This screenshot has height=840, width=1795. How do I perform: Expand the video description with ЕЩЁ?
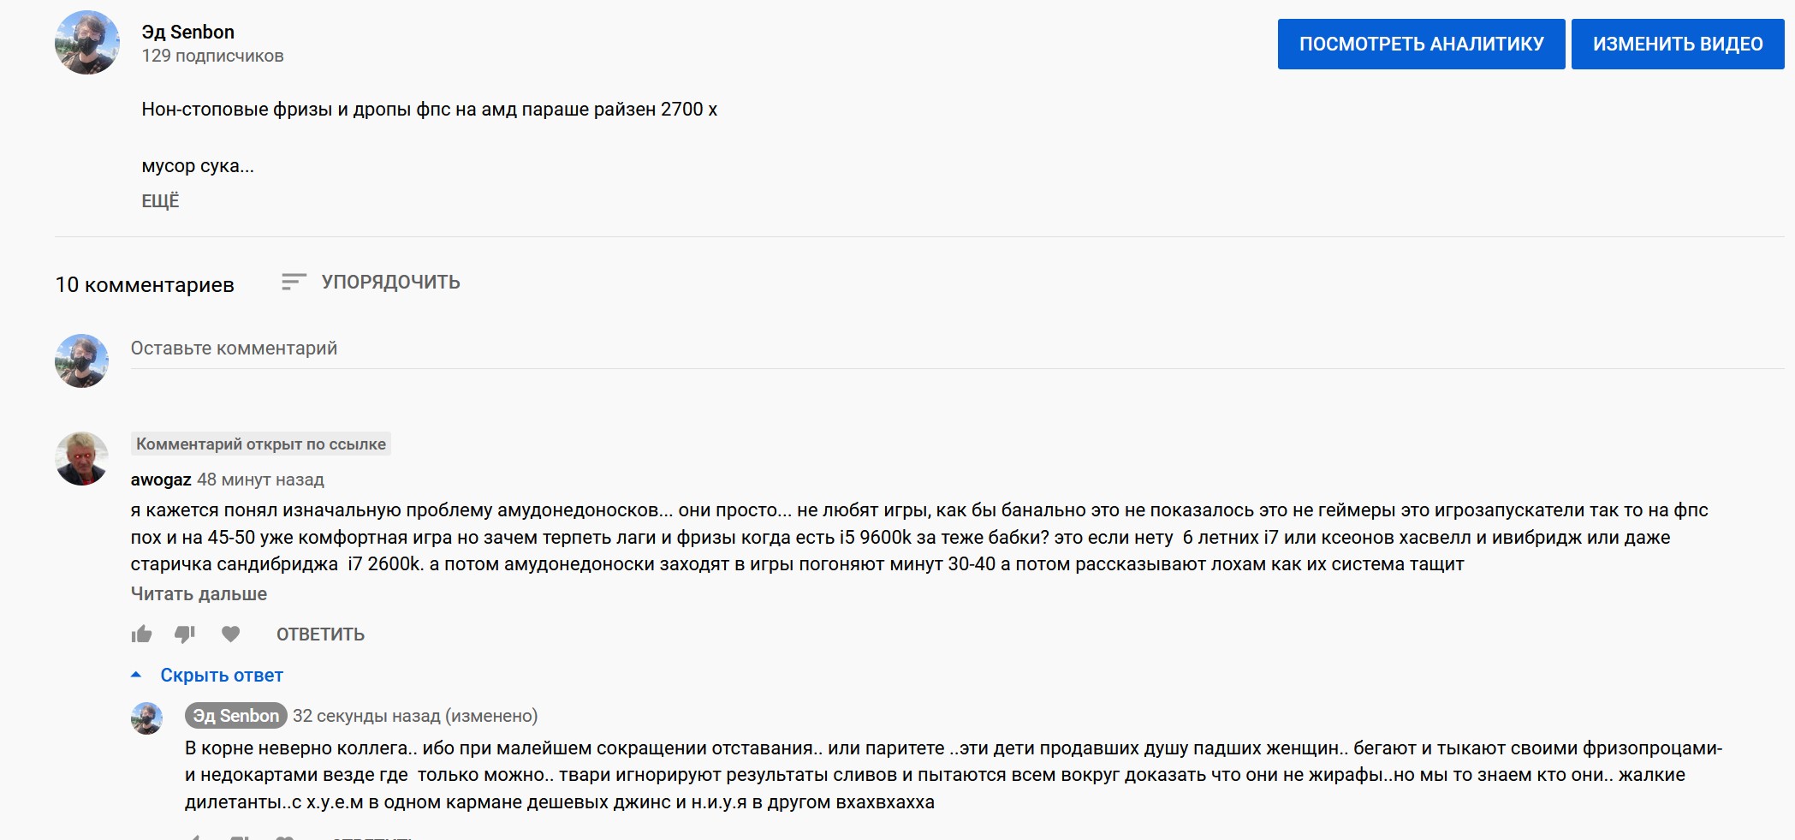click(x=160, y=201)
